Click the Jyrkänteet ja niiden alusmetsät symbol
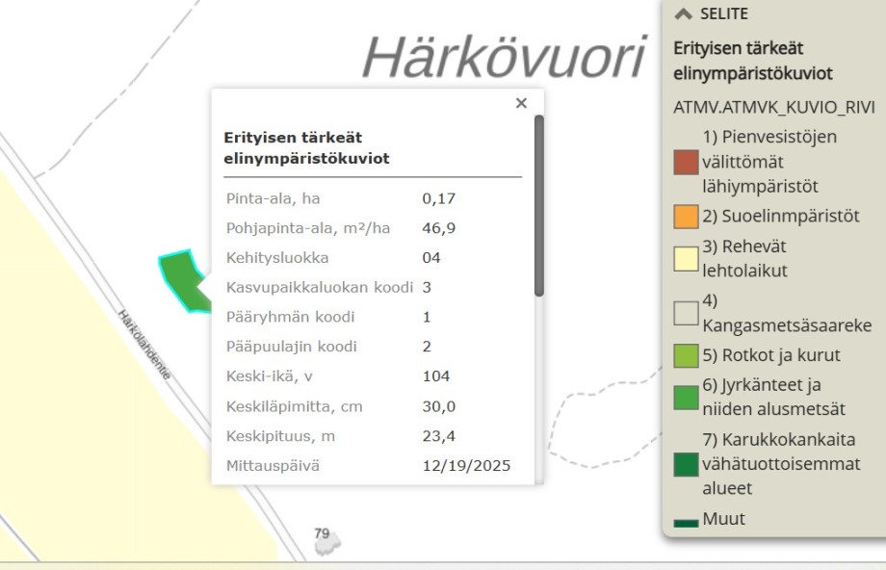Image resolution: width=886 pixels, height=570 pixels. click(x=685, y=398)
